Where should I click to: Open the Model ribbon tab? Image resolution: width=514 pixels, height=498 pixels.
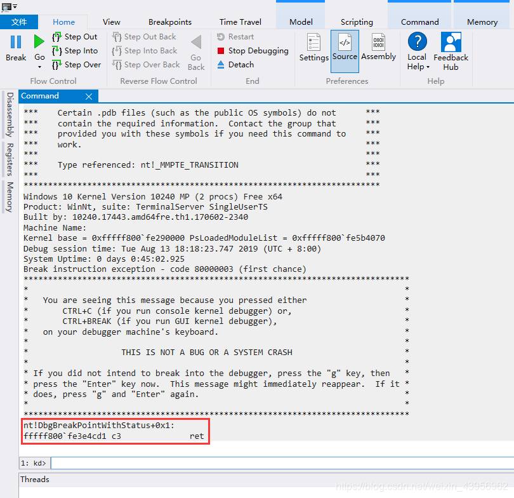tap(301, 22)
